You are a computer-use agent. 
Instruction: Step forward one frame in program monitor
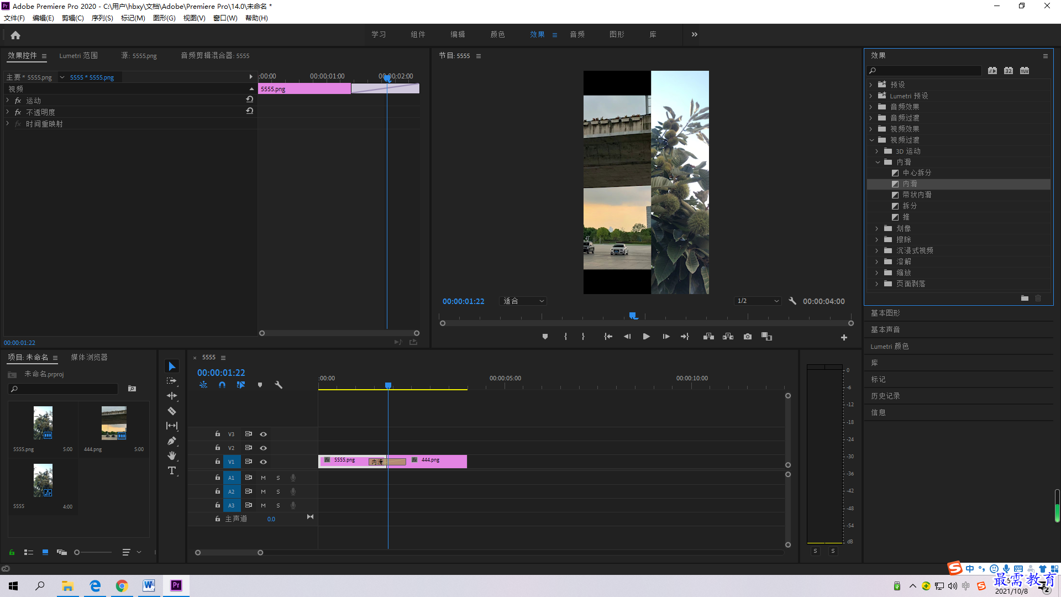[666, 337]
